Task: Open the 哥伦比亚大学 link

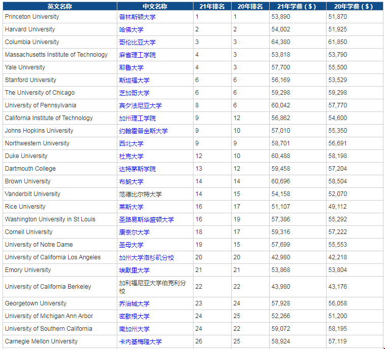Action: [137, 43]
